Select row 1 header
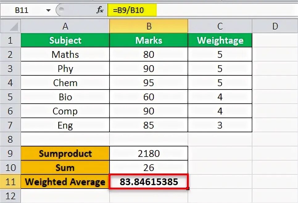The width and height of the screenshot is (298, 203). click(10, 40)
